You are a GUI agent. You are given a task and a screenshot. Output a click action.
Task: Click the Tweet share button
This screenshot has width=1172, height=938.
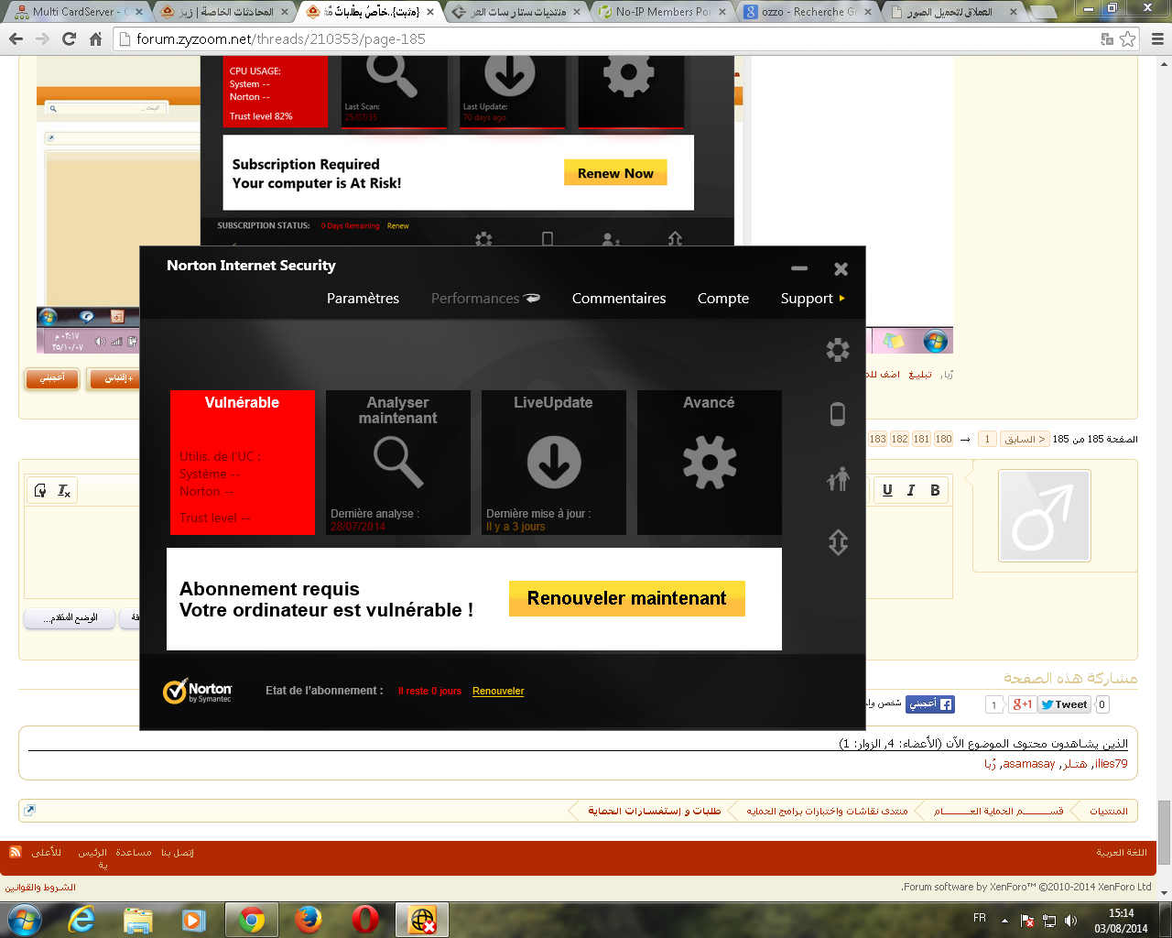coord(1064,704)
